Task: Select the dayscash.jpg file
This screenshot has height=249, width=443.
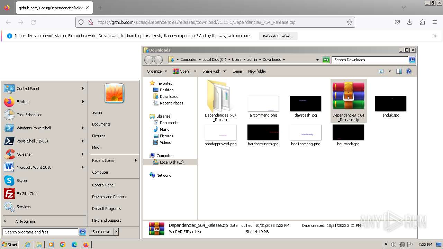Action: 306,107
